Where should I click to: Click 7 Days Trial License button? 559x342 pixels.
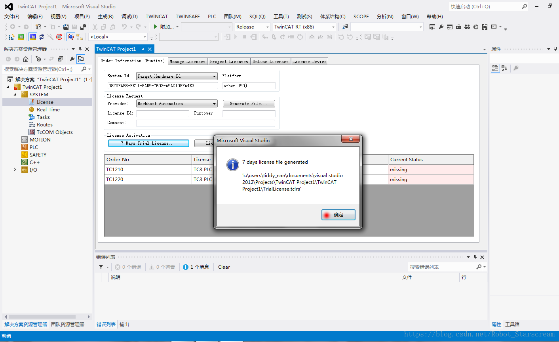tap(148, 143)
